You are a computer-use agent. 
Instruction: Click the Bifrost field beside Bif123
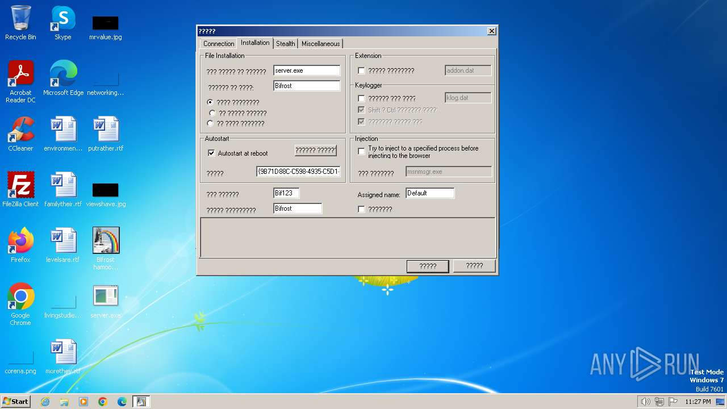(298, 208)
